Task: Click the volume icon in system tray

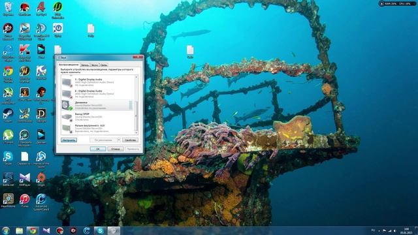Action: click(394, 230)
